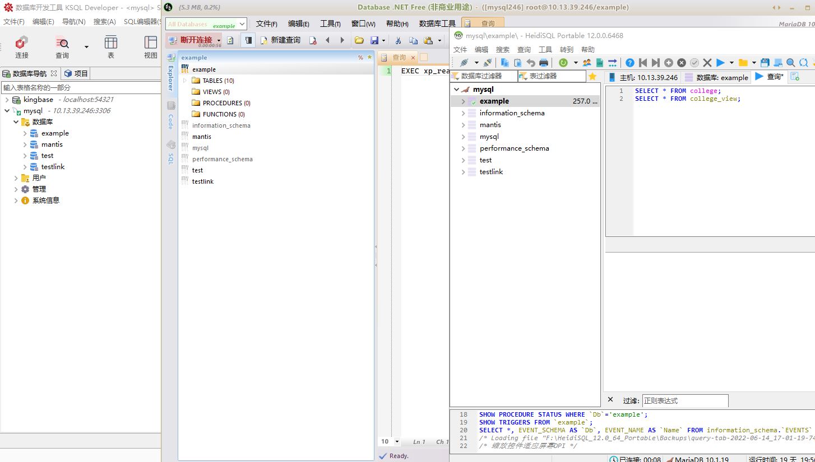Expand the kingbase connection node
The width and height of the screenshot is (815, 462).
(7, 100)
